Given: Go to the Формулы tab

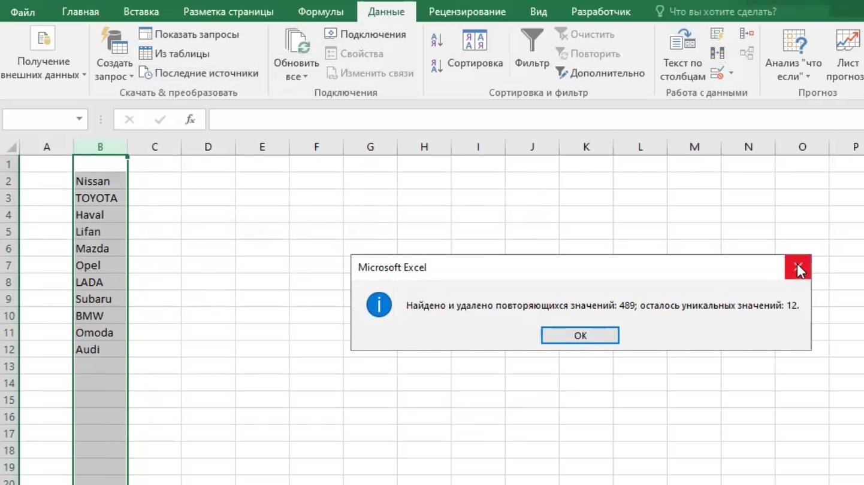Looking at the screenshot, I should (x=321, y=11).
